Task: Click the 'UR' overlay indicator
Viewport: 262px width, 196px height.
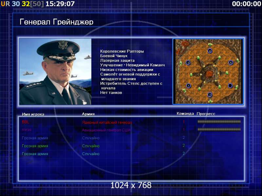Action: [5, 4]
